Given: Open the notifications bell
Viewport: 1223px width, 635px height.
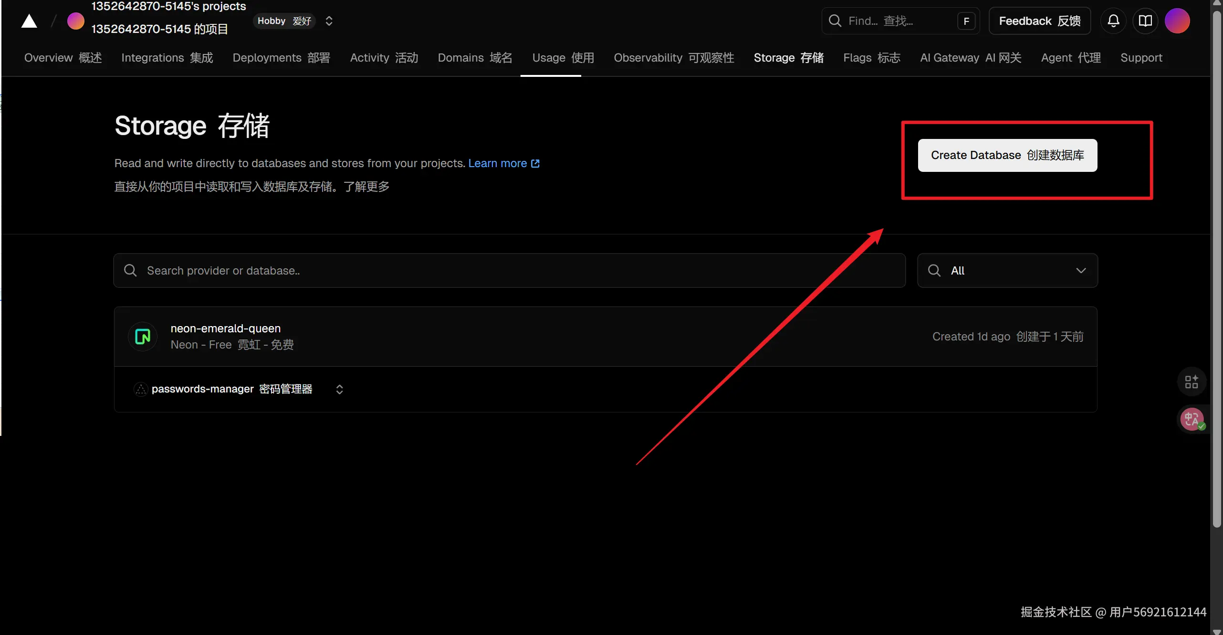Looking at the screenshot, I should click(x=1113, y=21).
